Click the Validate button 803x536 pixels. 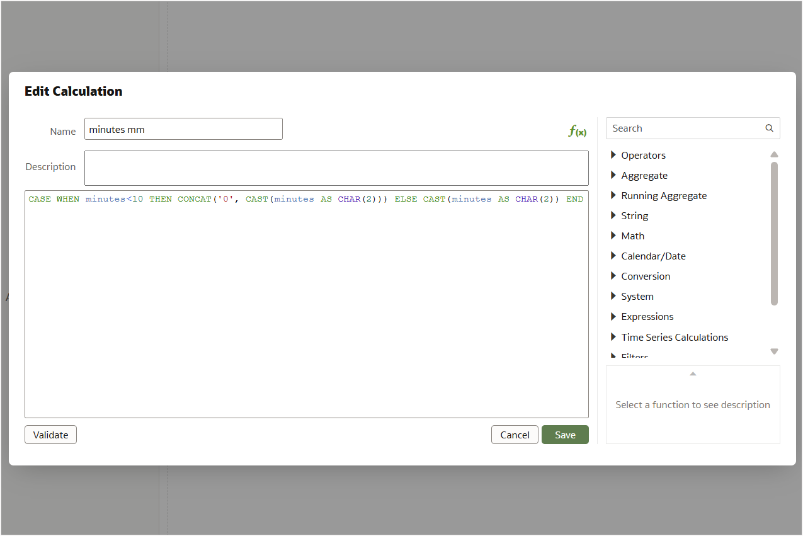click(x=50, y=435)
